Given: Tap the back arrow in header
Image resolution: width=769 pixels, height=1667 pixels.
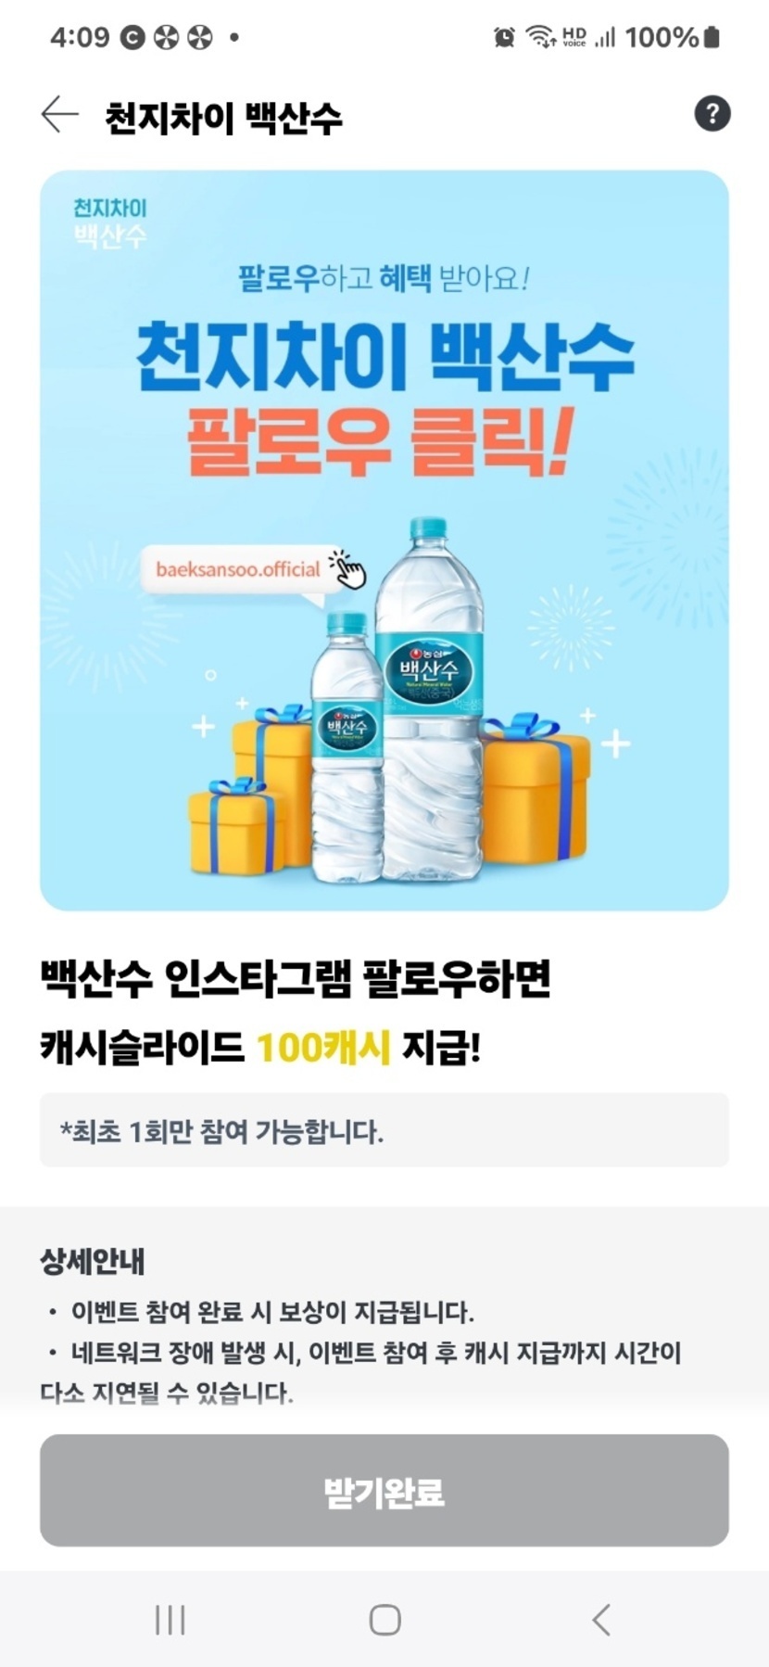Looking at the screenshot, I should (x=60, y=115).
